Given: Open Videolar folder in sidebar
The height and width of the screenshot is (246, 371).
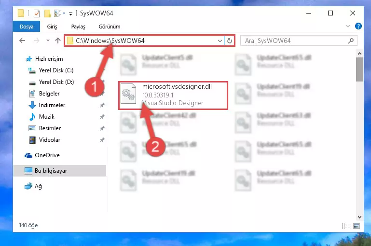Looking at the screenshot, I should click(50, 140).
